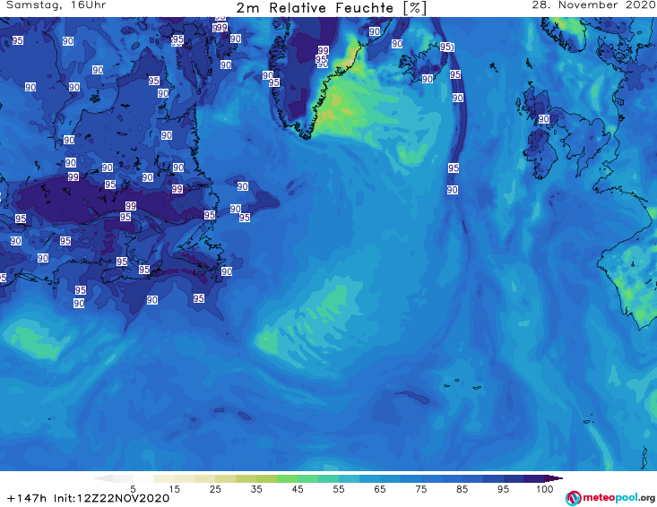This screenshot has width=657, height=507.
Task: Click the 'Init:12Z22NOV2020' run label
Action: [111, 498]
